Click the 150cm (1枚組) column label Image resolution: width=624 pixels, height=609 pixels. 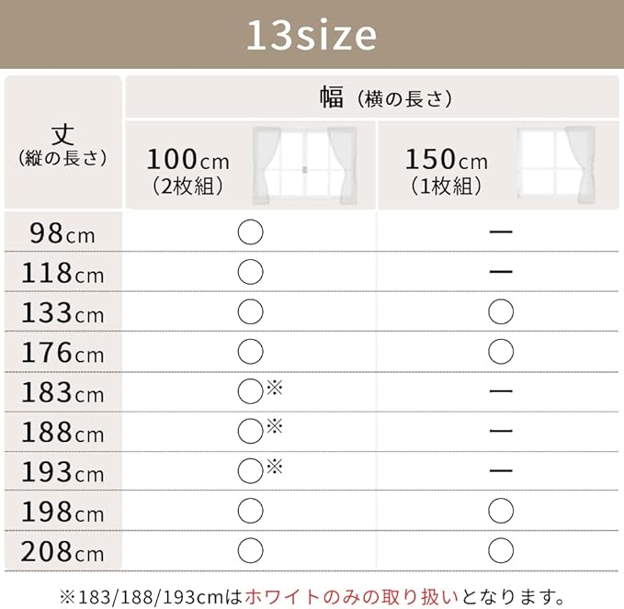pyautogui.click(x=446, y=170)
